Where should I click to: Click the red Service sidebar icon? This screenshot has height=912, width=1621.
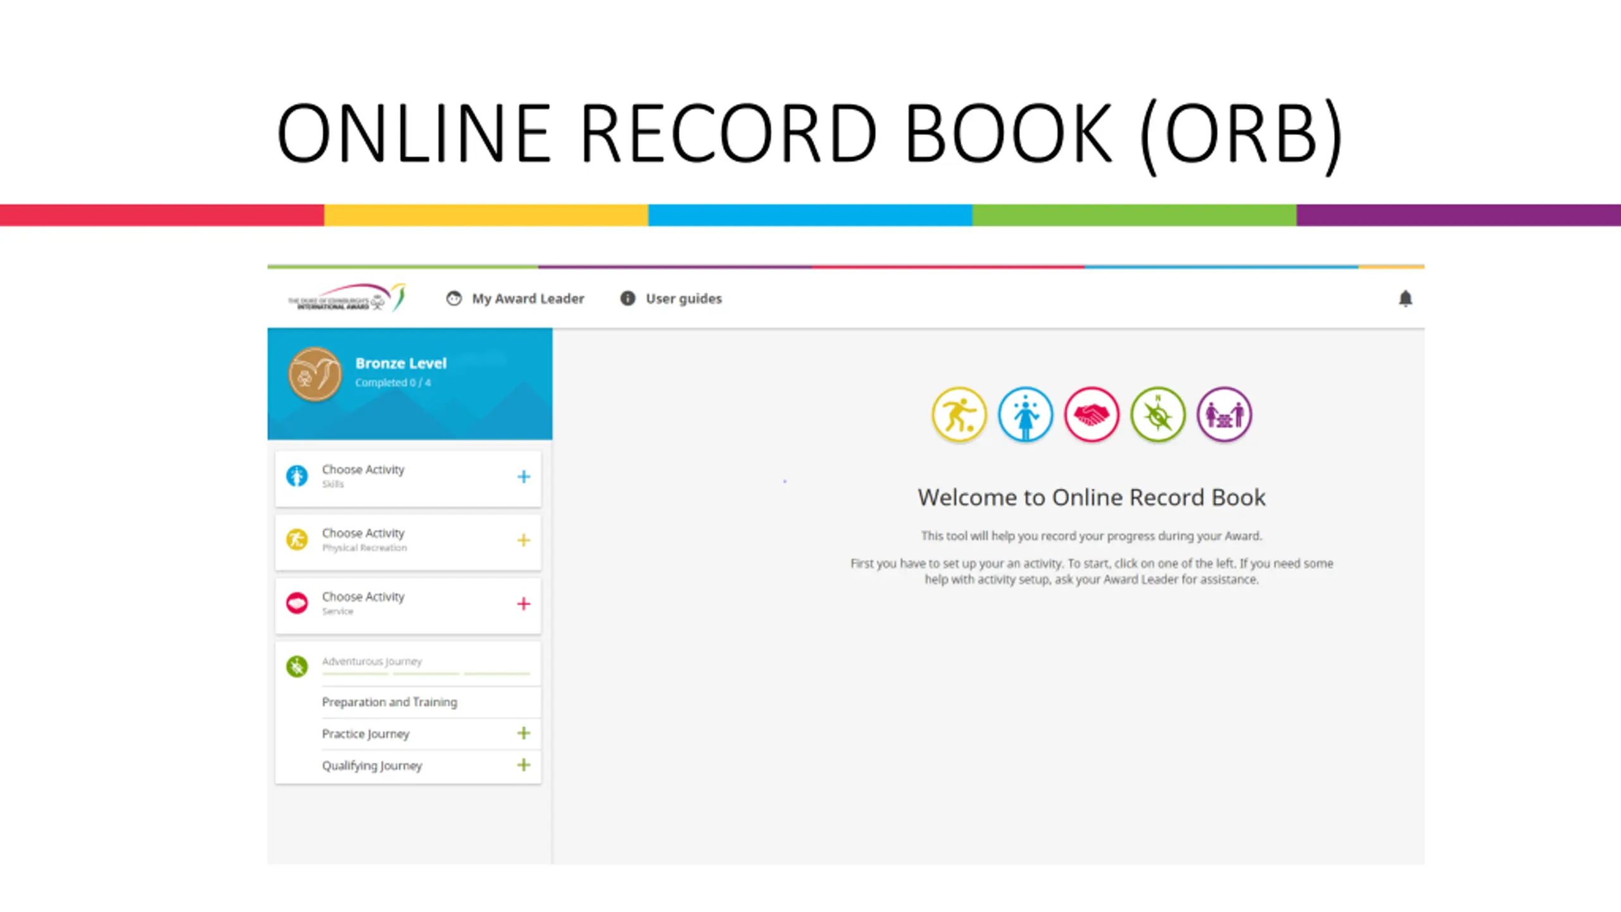(x=297, y=603)
